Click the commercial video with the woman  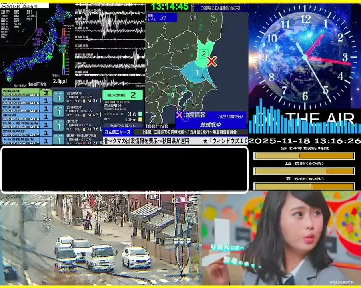click(x=281, y=238)
